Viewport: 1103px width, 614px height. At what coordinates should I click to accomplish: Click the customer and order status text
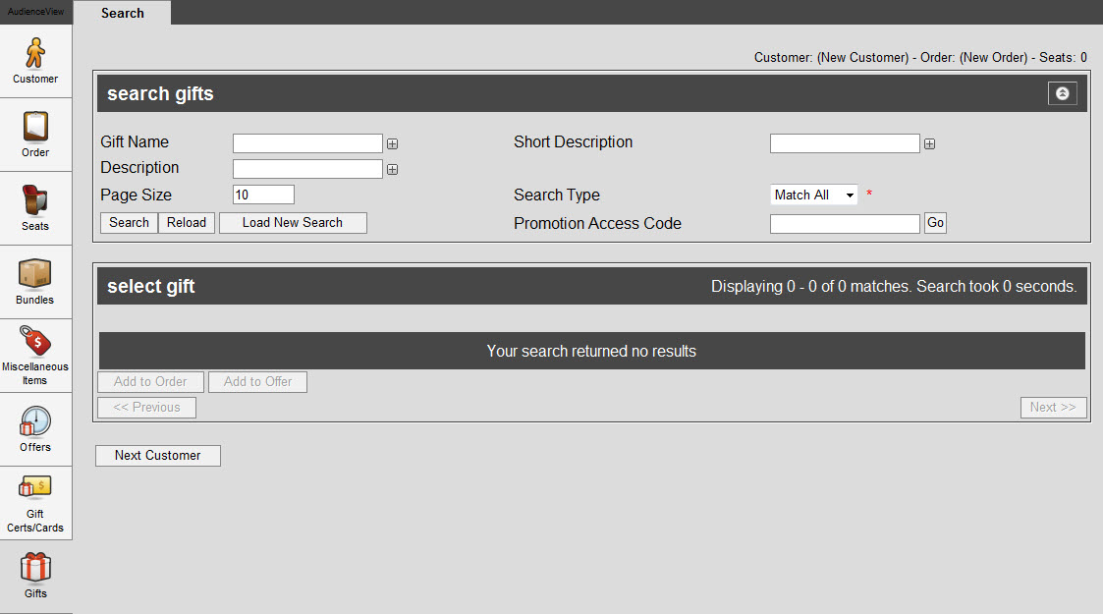pos(920,58)
